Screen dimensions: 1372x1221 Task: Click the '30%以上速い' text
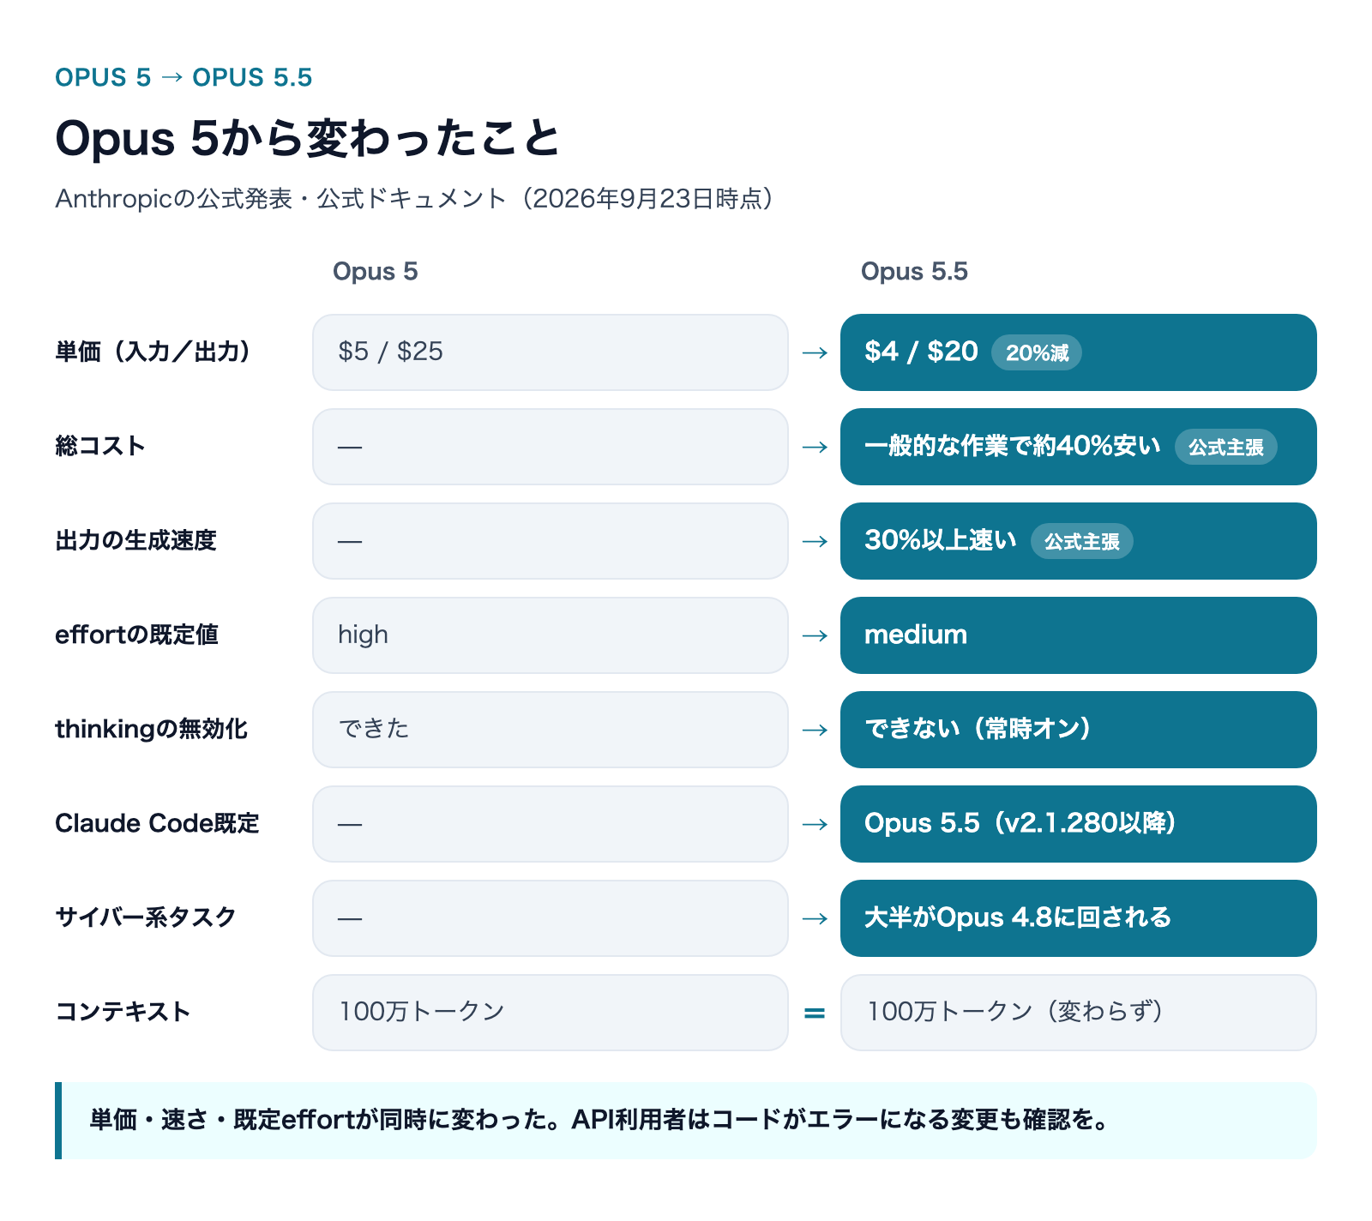[x=941, y=540]
